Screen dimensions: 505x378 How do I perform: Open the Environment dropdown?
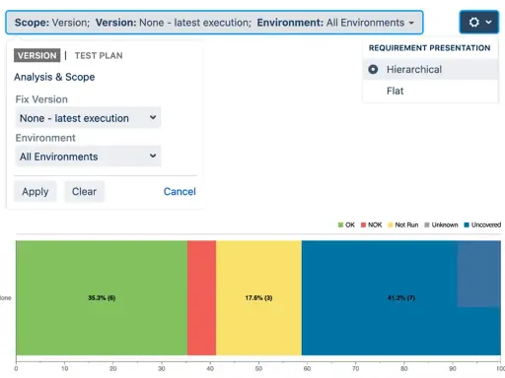[88, 157]
